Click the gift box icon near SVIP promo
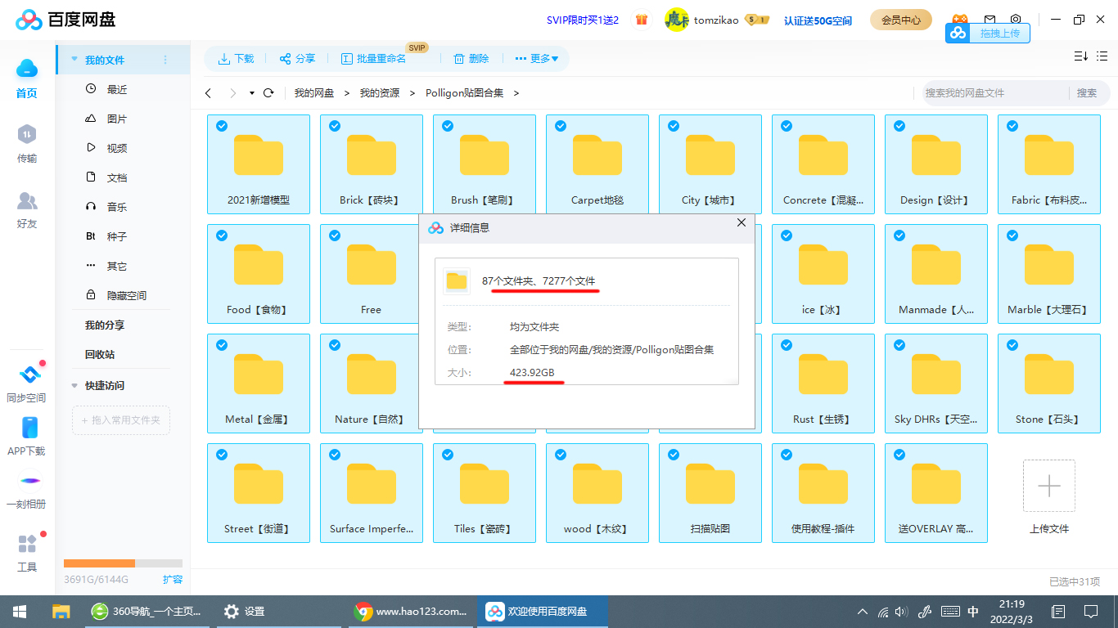 point(642,20)
